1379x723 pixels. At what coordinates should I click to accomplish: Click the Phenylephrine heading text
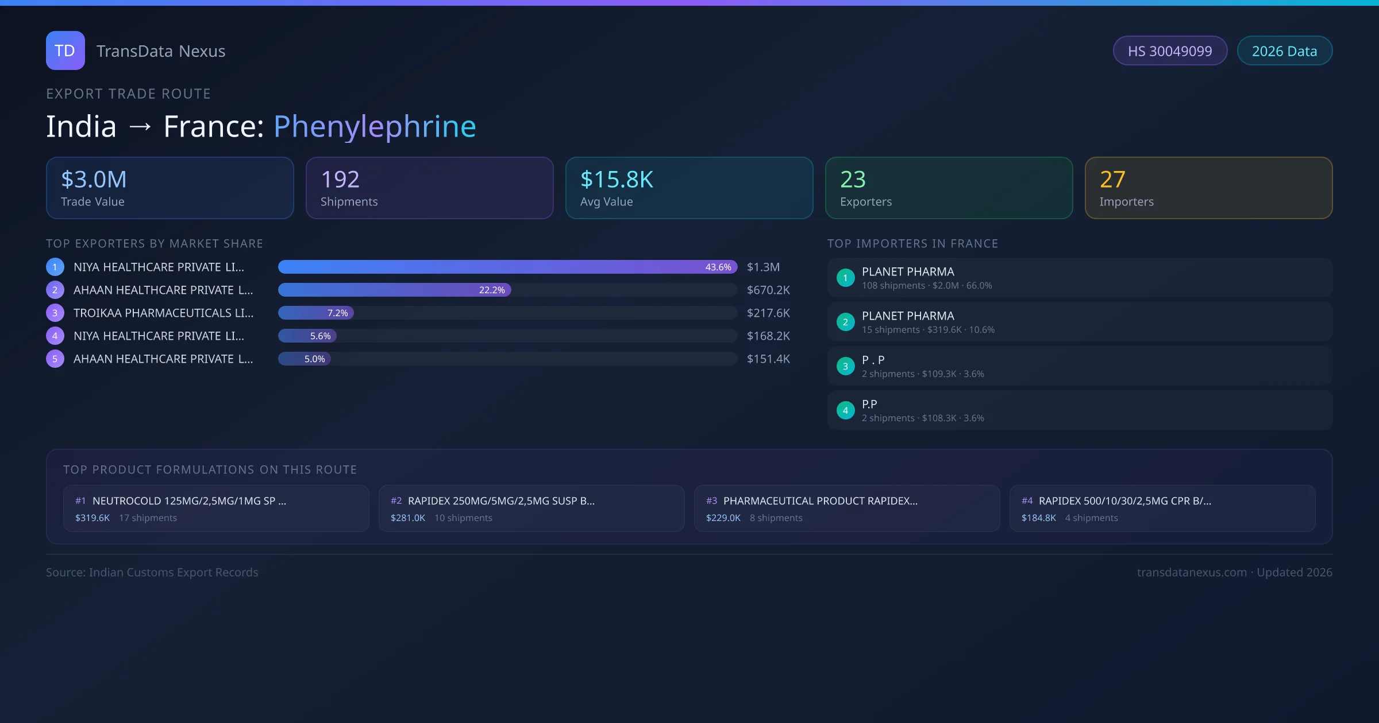pos(374,126)
